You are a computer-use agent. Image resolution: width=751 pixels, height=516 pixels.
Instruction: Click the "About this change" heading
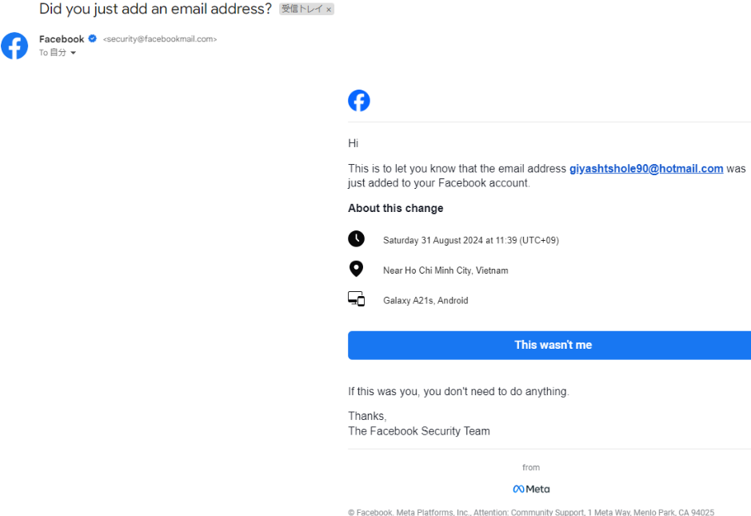(395, 208)
